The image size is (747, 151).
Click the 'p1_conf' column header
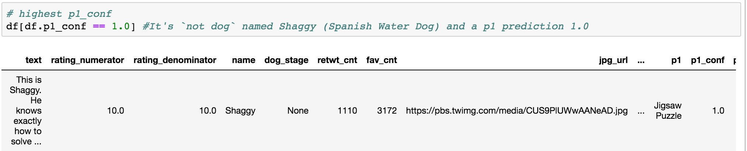[708, 60]
